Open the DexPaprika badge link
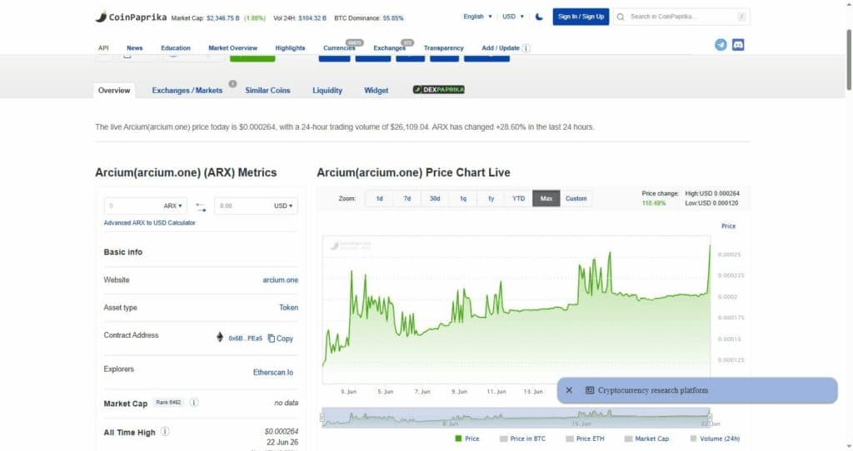This screenshot has height=451, width=853. click(438, 90)
